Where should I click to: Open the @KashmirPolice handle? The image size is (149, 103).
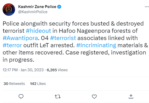(33, 12)
